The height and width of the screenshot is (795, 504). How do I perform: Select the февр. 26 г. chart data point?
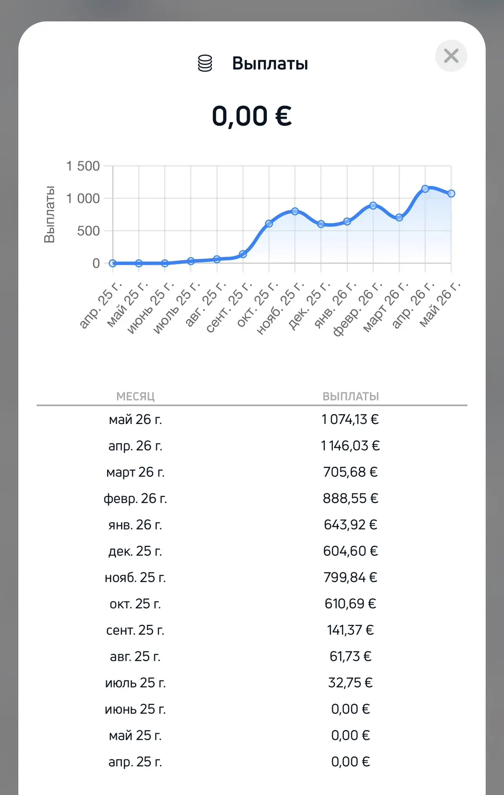point(373,205)
